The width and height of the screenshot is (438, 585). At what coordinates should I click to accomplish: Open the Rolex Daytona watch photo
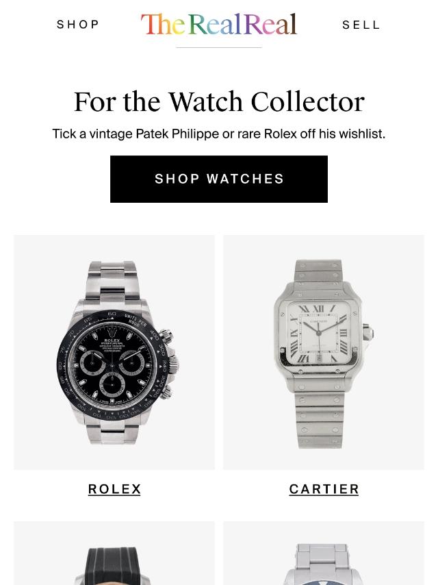coord(114,352)
